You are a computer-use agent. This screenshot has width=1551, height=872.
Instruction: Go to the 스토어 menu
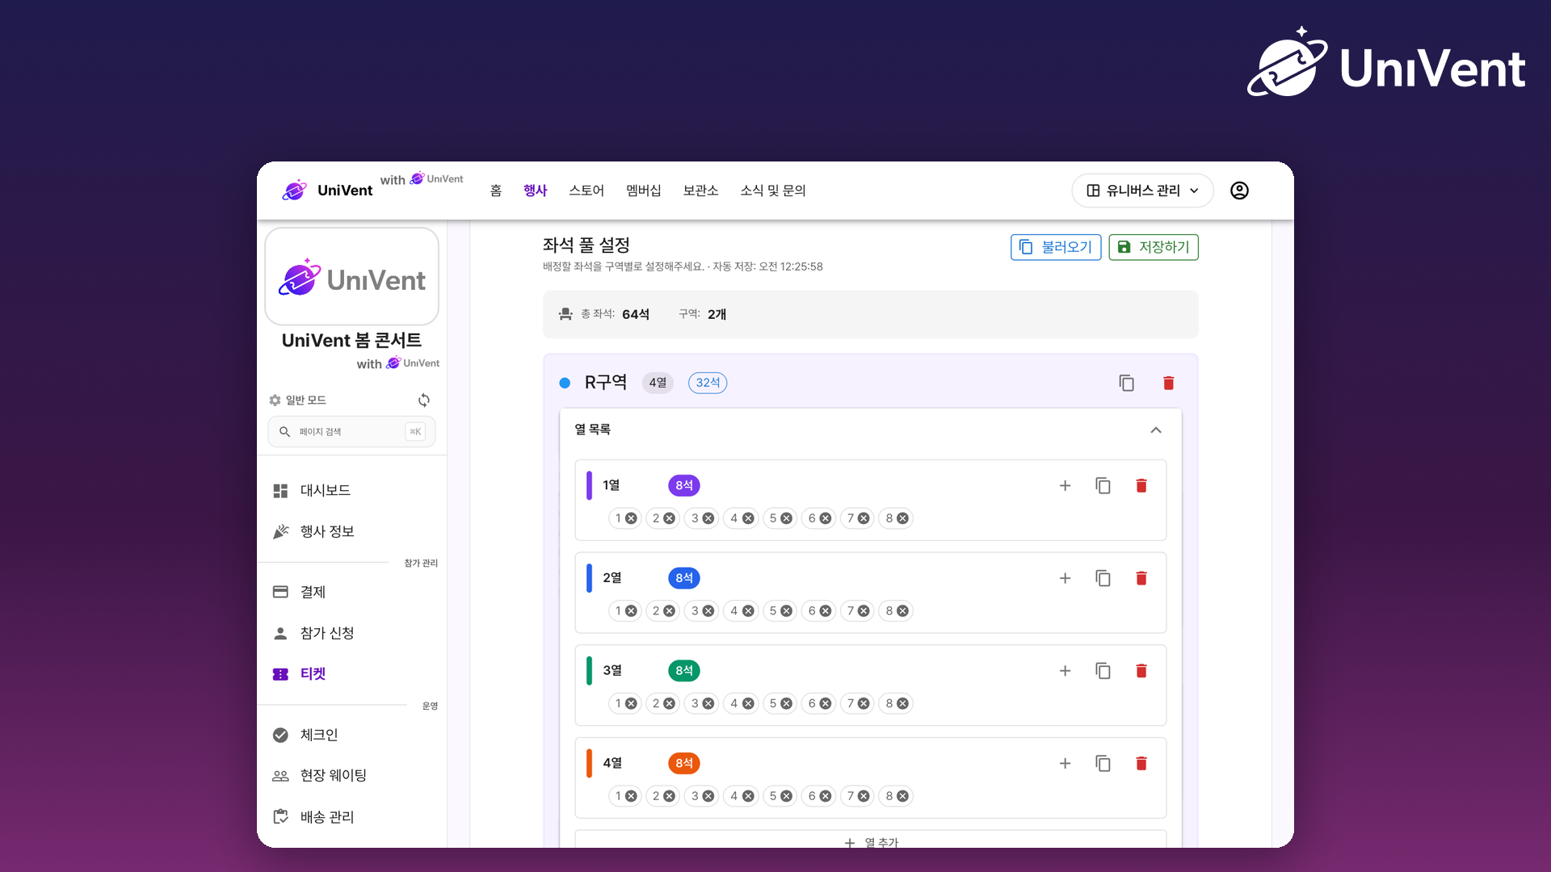coord(586,191)
